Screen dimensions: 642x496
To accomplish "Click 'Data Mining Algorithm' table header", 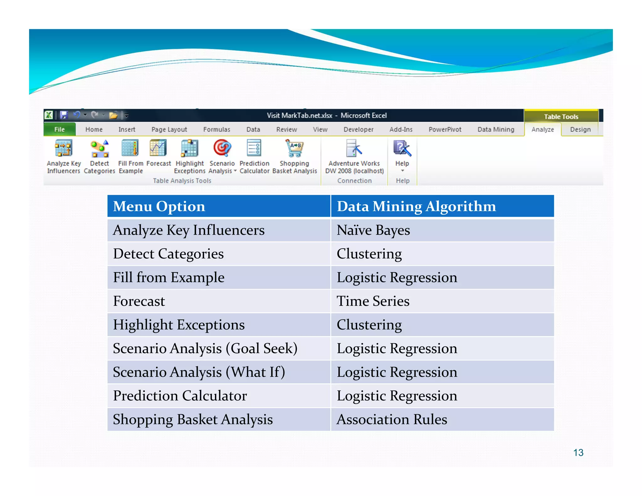I will tap(442, 206).
